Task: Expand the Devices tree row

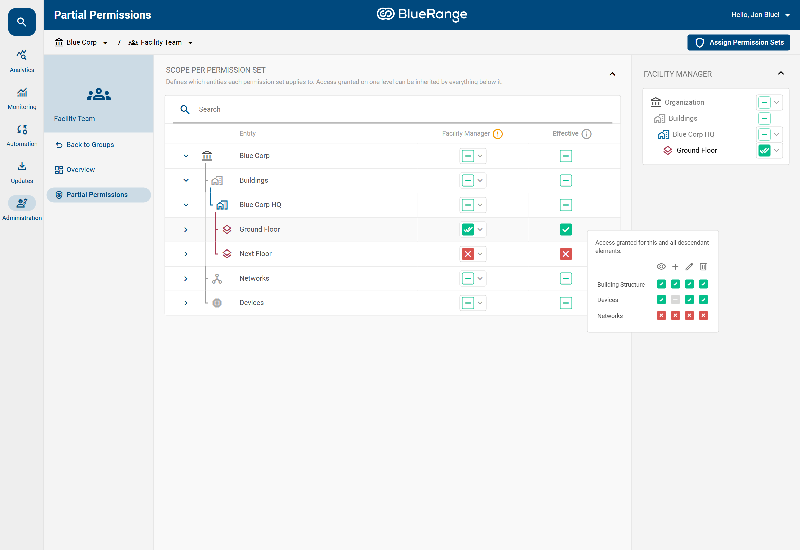Action: pyautogui.click(x=186, y=303)
